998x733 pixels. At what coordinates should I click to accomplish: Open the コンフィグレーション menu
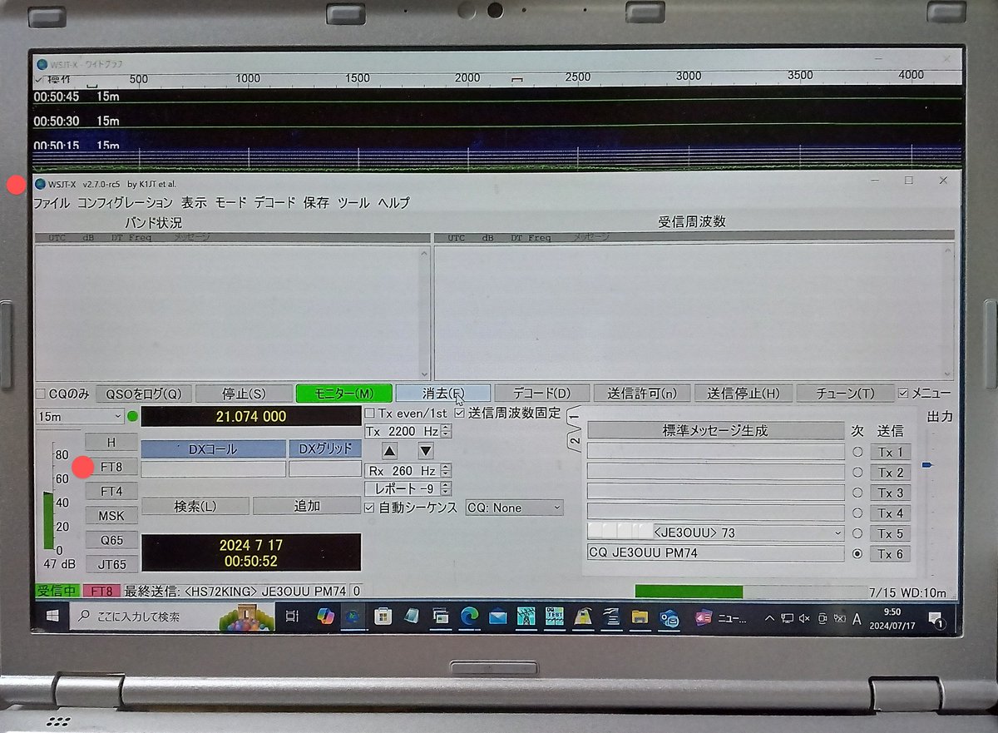(125, 202)
